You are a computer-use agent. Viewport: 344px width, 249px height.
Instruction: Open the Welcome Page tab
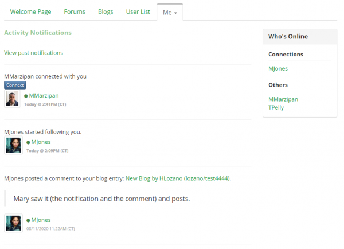click(x=30, y=11)
